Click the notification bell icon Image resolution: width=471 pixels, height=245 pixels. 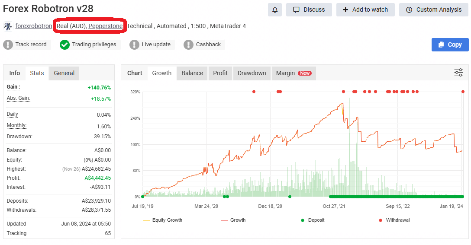tap(275, 10)
